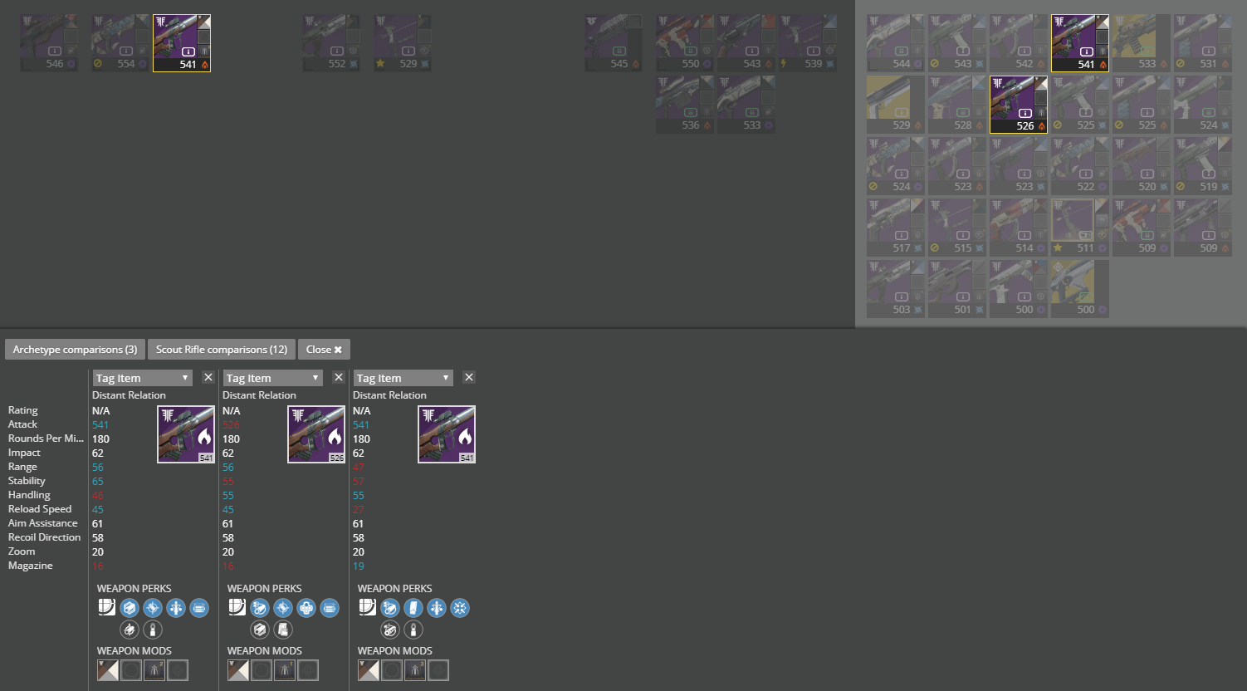Image resolution: width=1247 pixels, height=691 pixels.
Task: Click shader mod icon in first column
Action: (108, 670)
